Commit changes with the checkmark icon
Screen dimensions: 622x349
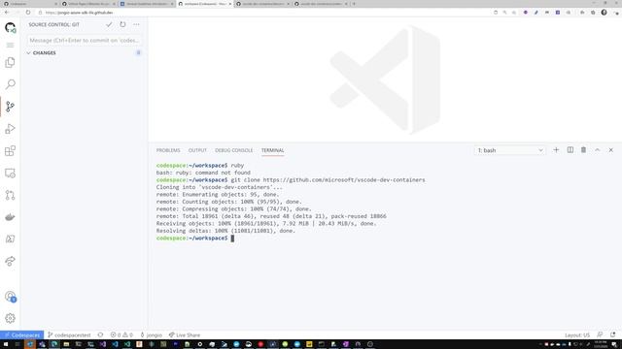click(109, 24)
